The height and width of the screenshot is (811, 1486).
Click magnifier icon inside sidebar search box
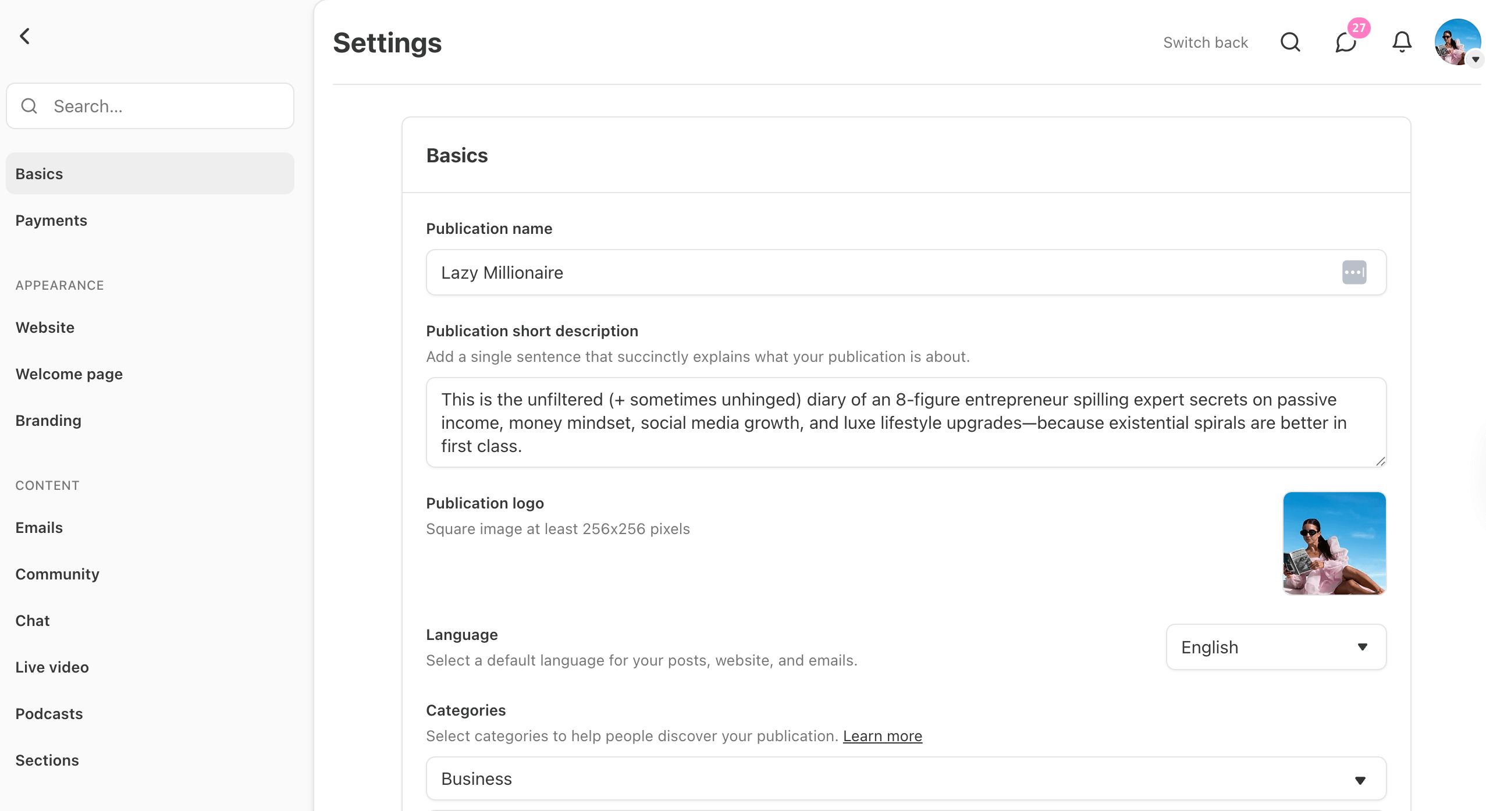coord(29,106)
